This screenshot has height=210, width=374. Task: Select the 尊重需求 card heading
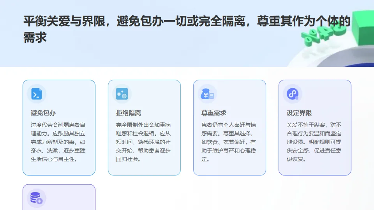point(214,113)
